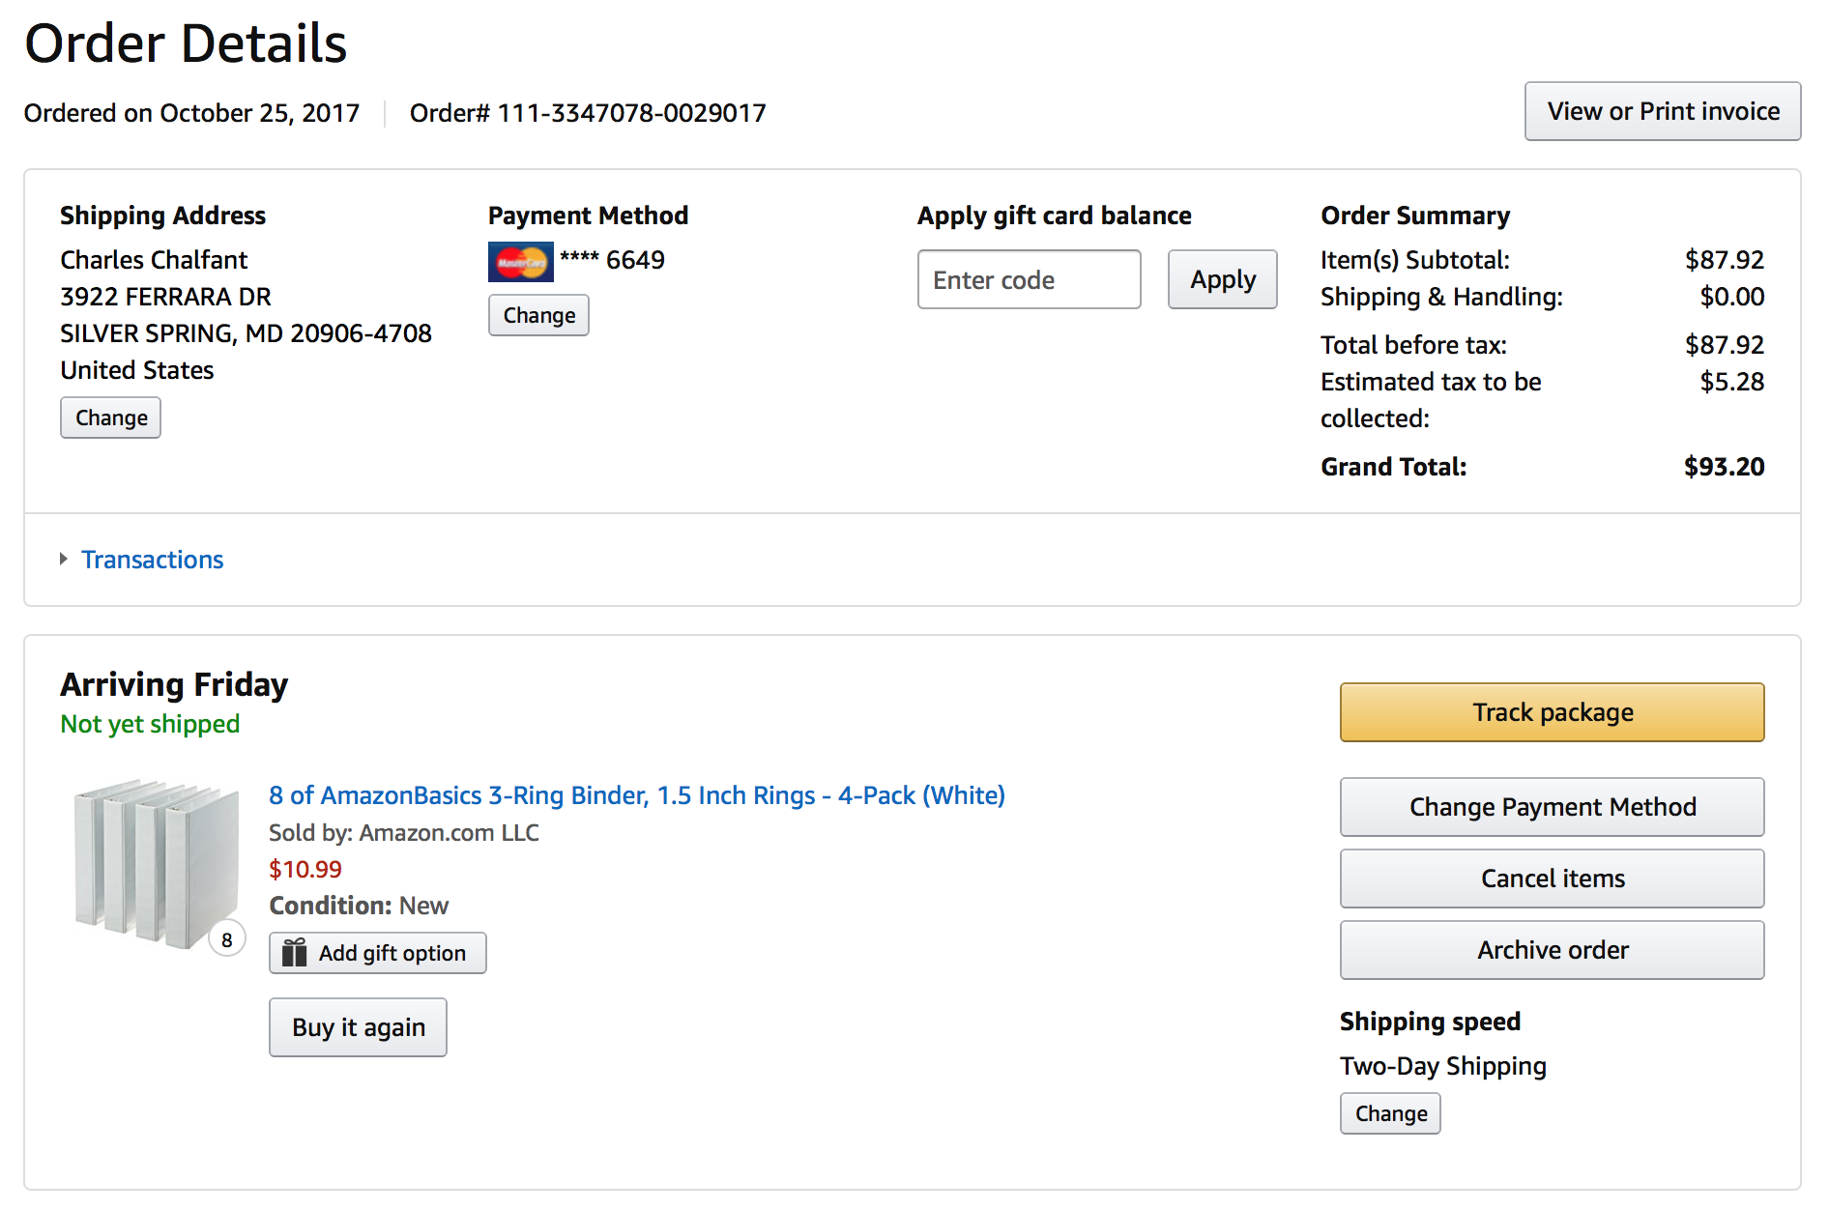Viewport: 1829px width, 1210px height.
Task: Click the quantity 8 badge on binder image
Action: coord(227,939)
